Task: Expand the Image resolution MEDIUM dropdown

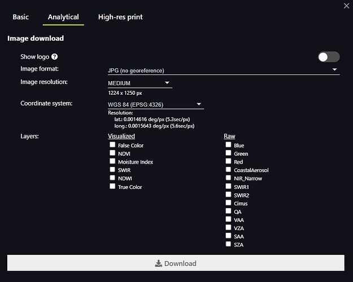Action: tap(140, 83)
